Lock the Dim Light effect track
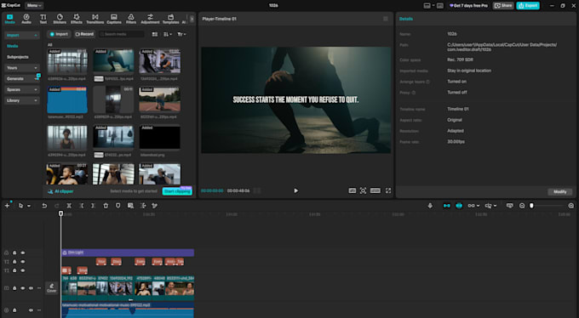 (14, 253)
